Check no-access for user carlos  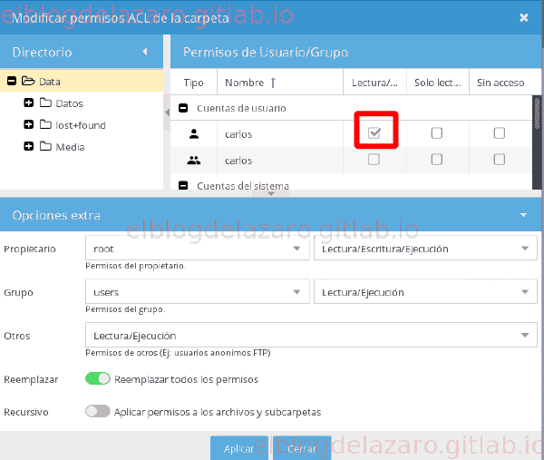click(x=500, y=132)
